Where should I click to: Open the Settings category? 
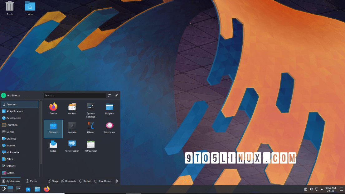pos(19,166)
